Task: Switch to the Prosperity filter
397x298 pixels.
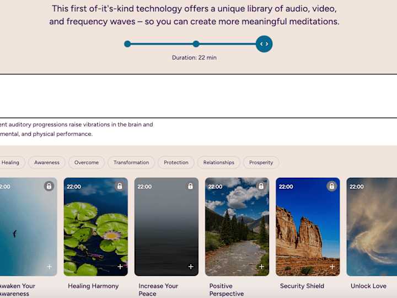Action: [x=261, y=162]
